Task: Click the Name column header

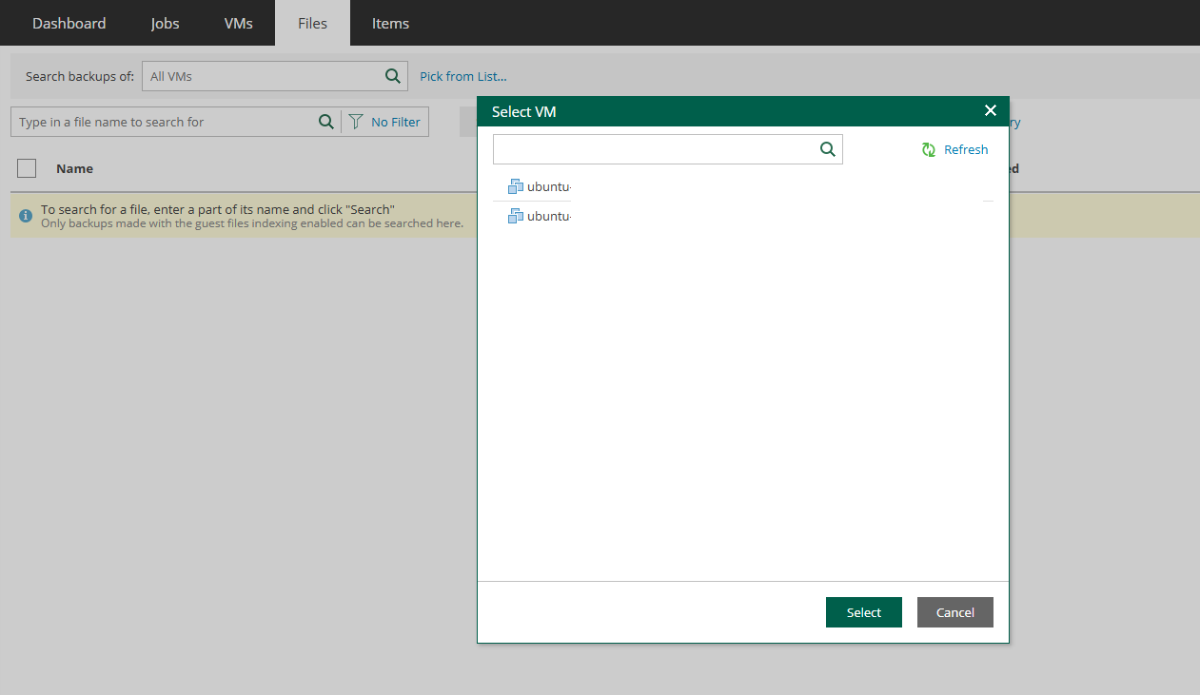Action: coord(74,168)
